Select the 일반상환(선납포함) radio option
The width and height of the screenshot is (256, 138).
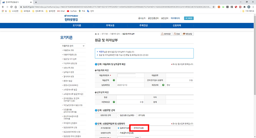(118, 115)
